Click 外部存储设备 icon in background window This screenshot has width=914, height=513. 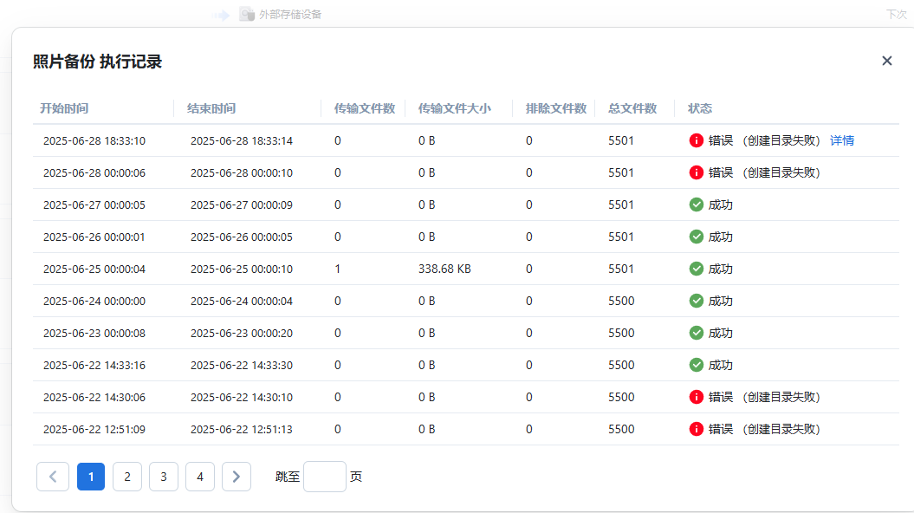tap(247, 14)
